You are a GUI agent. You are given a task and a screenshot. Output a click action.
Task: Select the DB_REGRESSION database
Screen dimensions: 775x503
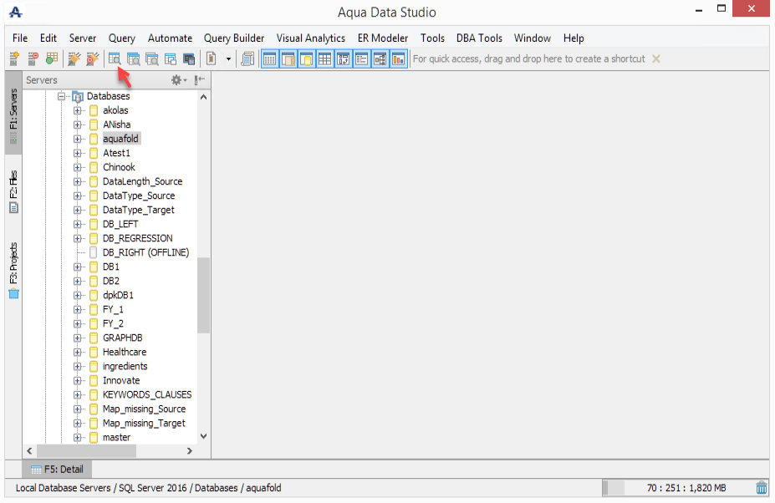[x=137, y=238]
